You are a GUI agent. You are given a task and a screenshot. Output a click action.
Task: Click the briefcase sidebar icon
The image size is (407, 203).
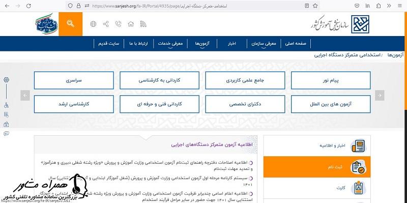click(6, 124)
